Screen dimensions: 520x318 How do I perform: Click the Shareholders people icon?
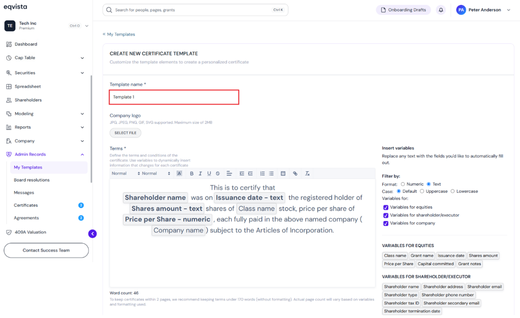coord(9,100)
